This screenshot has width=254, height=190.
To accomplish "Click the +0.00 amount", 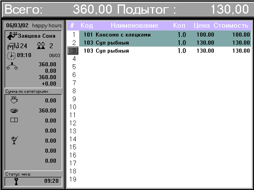I will [x=49, y=84].
